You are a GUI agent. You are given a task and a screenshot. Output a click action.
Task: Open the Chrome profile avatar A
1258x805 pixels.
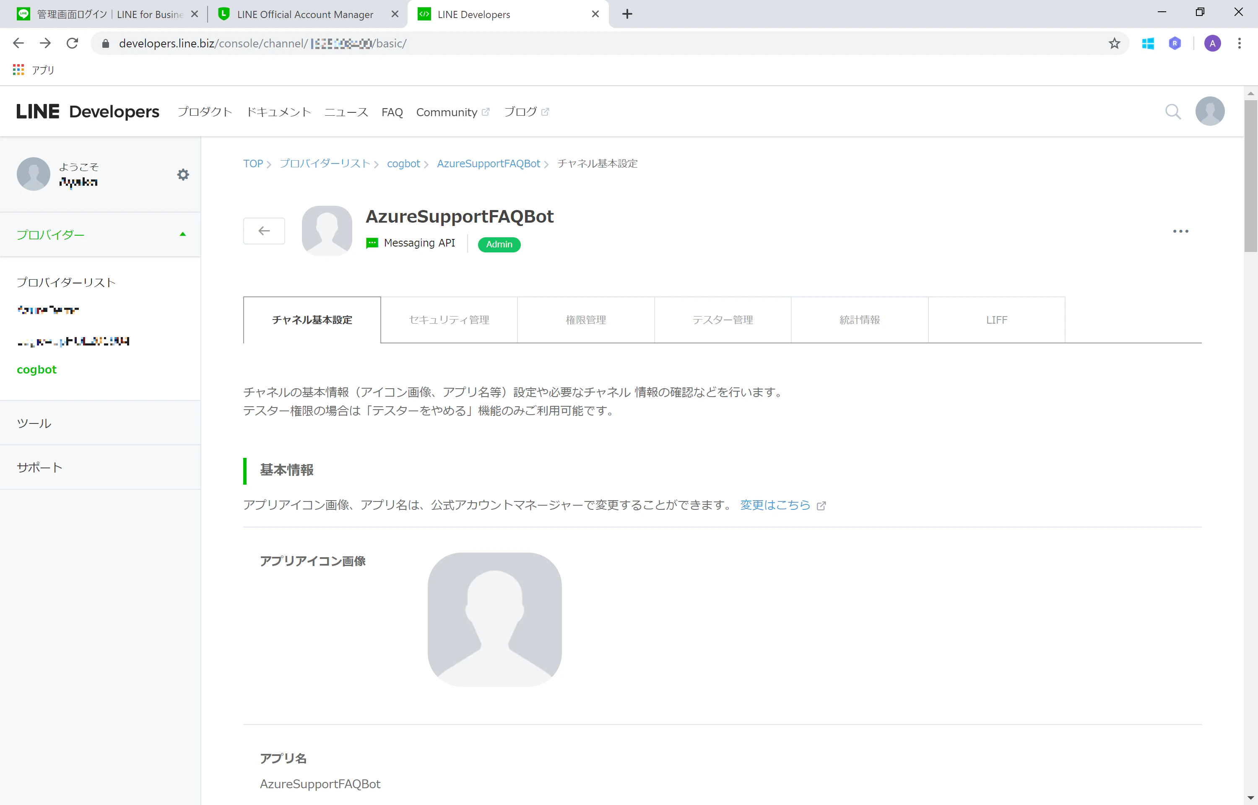1213,43
